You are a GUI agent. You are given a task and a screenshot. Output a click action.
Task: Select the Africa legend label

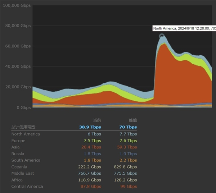click(17, 180)
